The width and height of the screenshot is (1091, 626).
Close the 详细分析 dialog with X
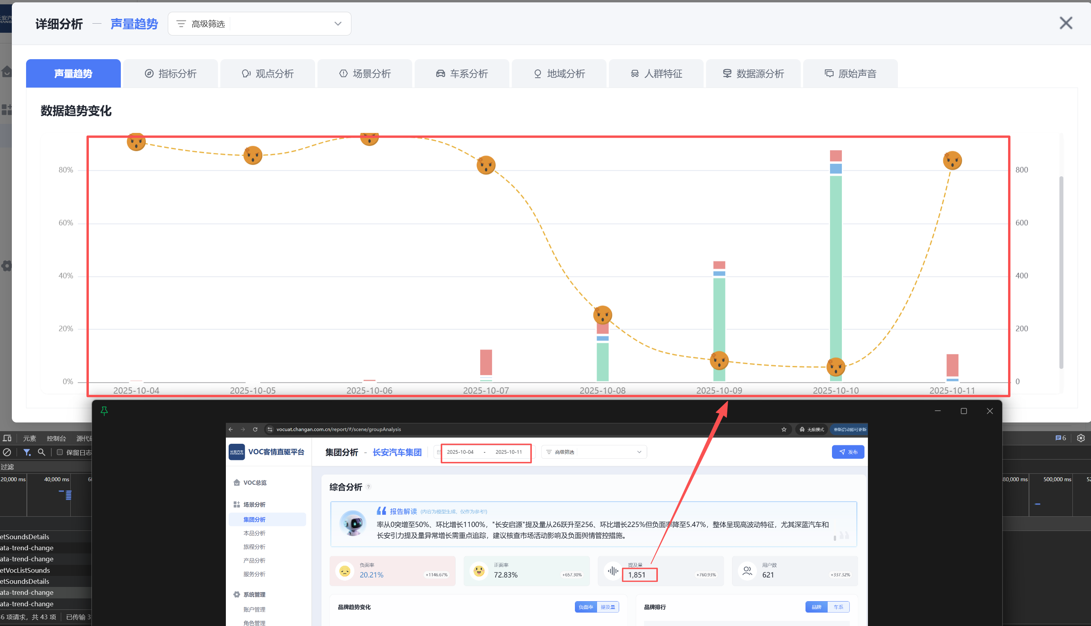pyautogui.click(x=1066, y=23)
